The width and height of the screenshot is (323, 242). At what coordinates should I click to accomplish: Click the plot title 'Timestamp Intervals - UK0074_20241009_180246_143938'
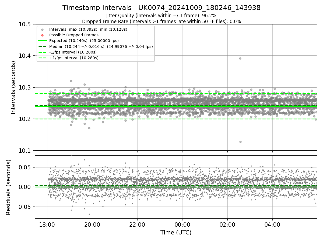pyautogui.click(x=161, y=8)
